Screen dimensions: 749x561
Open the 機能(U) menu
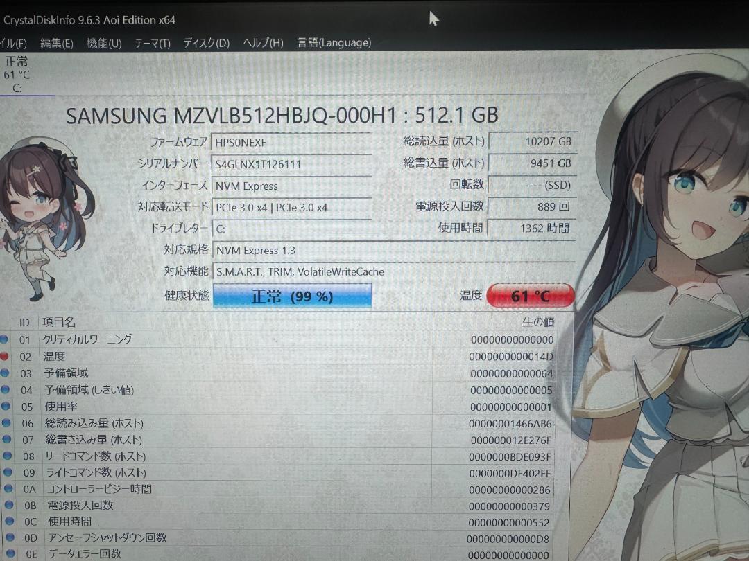click(x=104, y=44)
